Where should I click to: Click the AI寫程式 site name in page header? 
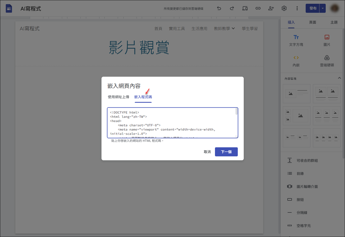click(30, 29)
